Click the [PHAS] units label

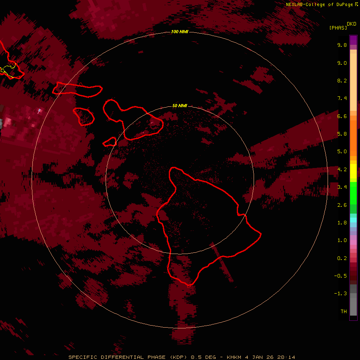[x=338, y=28]
